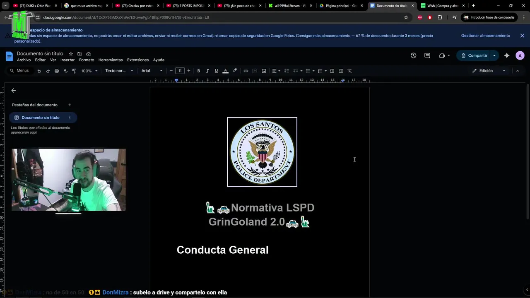Decrease the paragraph indent
530x298 pixels.
coord(332,71)
